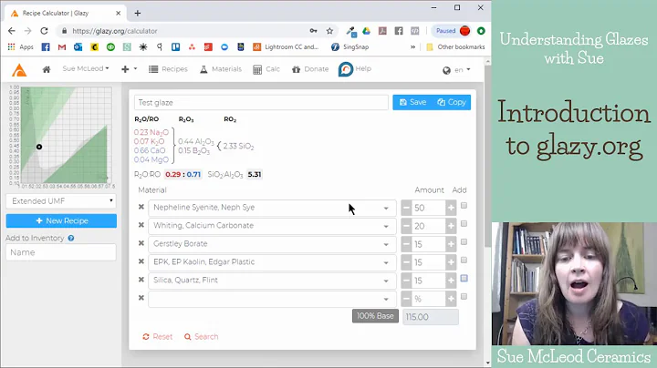Open the Extended UMF dropdown

[61, 201]
